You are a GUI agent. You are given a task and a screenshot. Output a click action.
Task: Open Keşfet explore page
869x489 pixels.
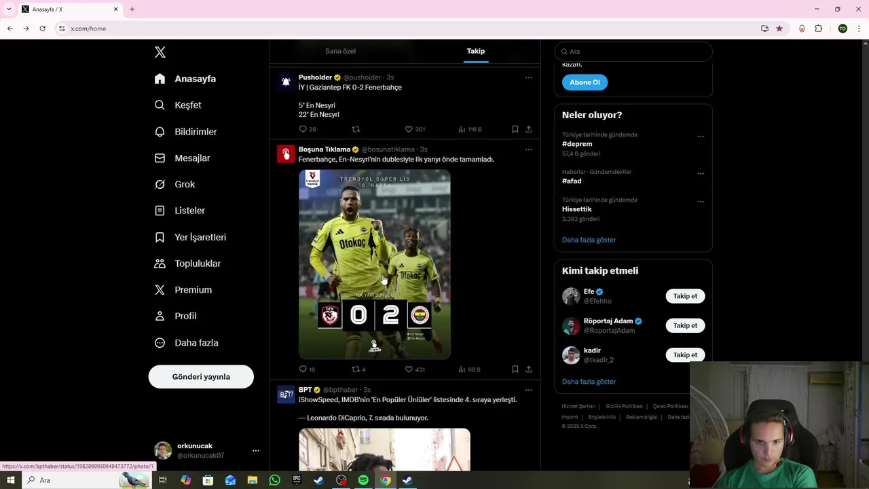click(178, 105)
